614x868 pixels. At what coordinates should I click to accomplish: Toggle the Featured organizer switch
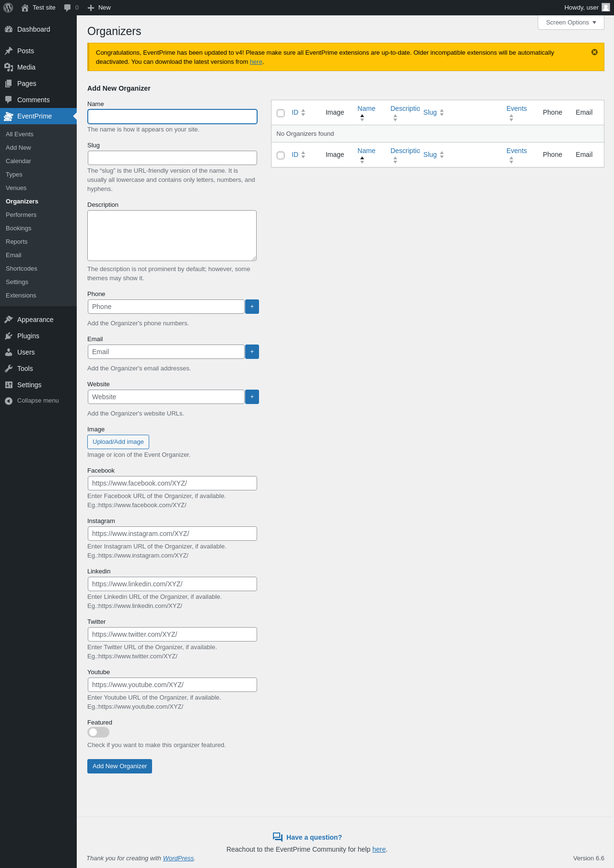coord(98,732)
